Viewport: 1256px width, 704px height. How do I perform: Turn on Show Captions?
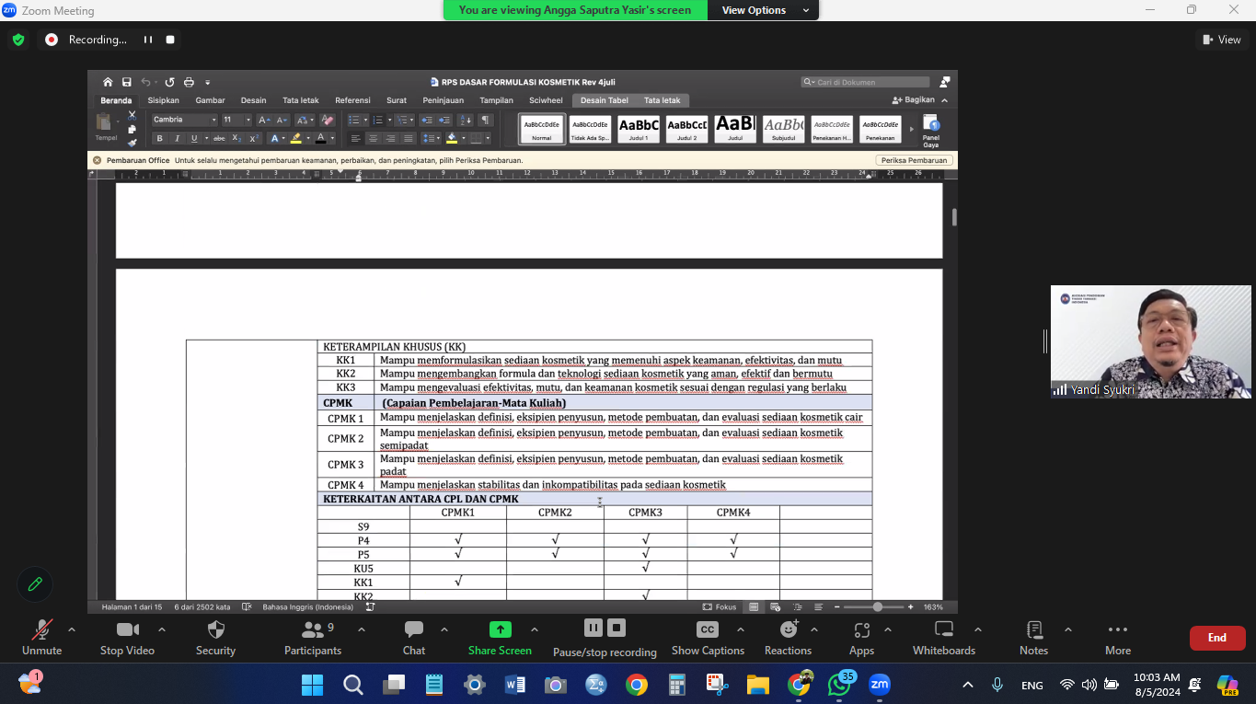pyautogui.click(x=707, y=630)
